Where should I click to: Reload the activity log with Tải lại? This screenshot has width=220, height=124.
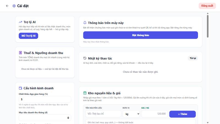point(193,58)
